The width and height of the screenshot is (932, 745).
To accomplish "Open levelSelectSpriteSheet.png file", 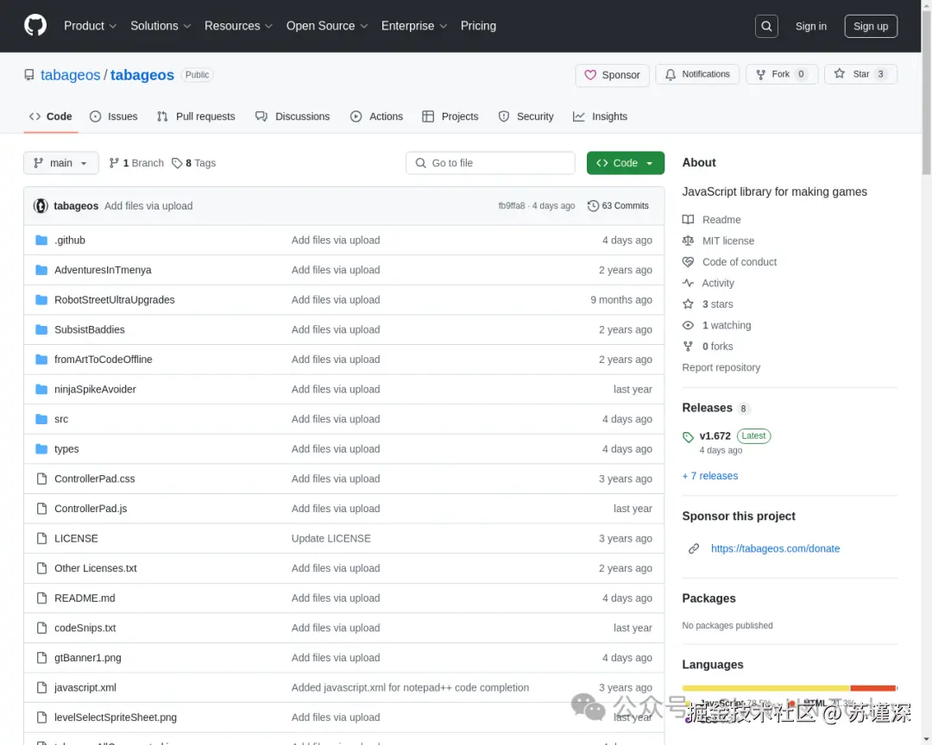I will coord(116,717).
